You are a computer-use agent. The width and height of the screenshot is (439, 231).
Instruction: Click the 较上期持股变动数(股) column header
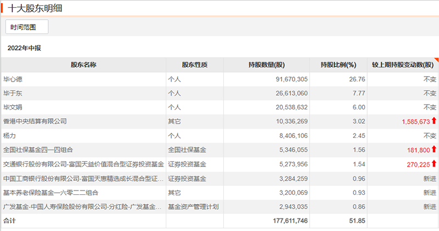[403, 65]
